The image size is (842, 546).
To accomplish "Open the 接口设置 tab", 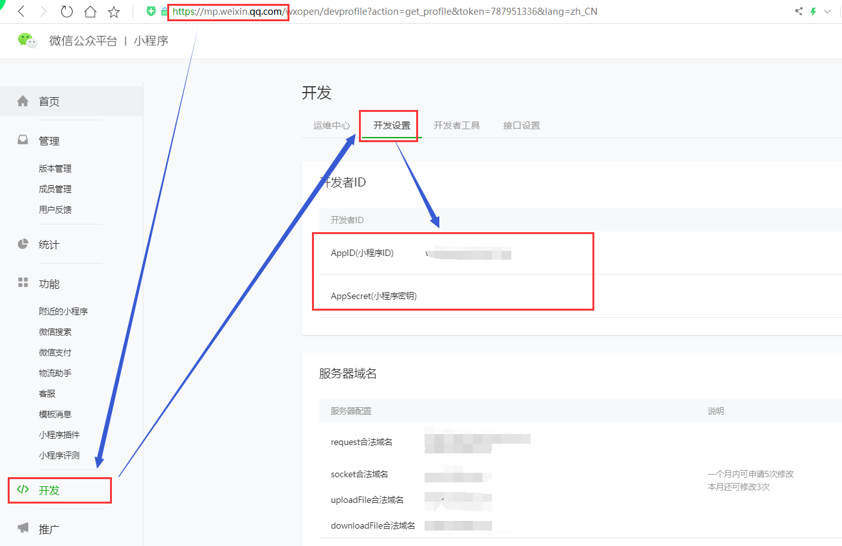I will (521, 125).
